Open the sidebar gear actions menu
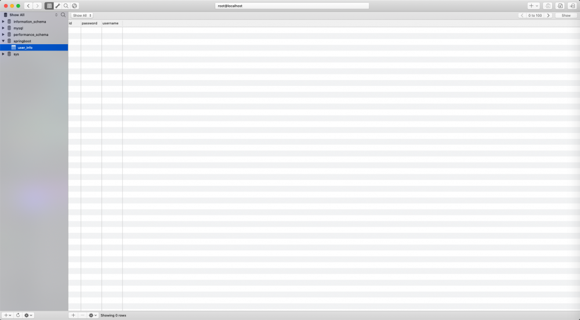This screenshot has width=580, height=320. [28, 315]
